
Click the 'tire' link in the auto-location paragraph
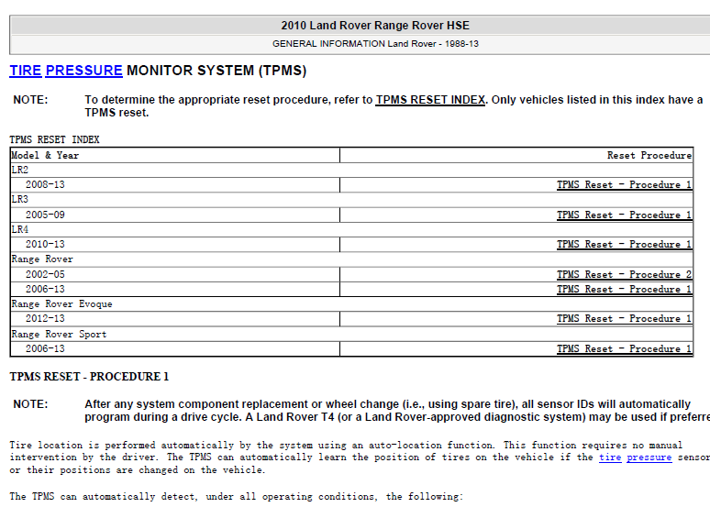click(x=610, y=457)
